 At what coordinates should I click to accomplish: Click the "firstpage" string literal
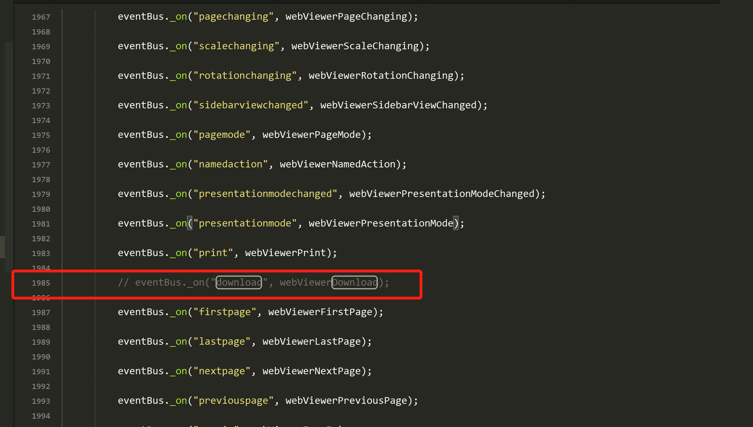(224, 312)
